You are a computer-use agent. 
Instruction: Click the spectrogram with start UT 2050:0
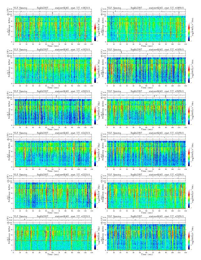click(x=146, y=112)
